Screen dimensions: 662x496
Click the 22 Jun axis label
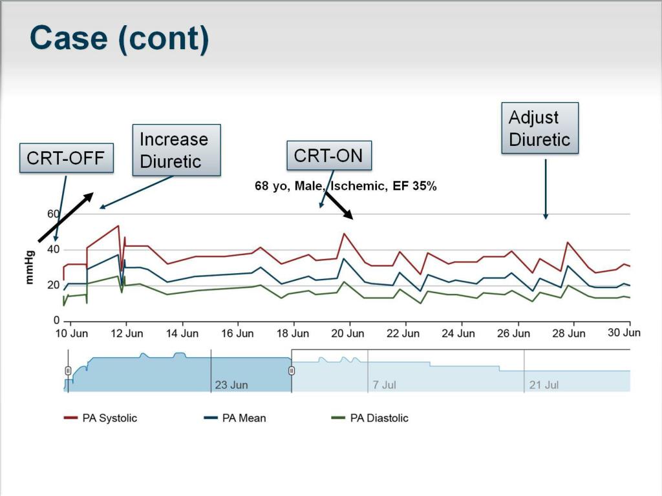pos(403,334)
